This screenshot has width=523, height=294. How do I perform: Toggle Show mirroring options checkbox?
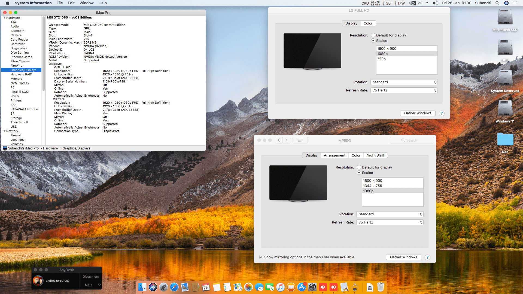(261, 257)
